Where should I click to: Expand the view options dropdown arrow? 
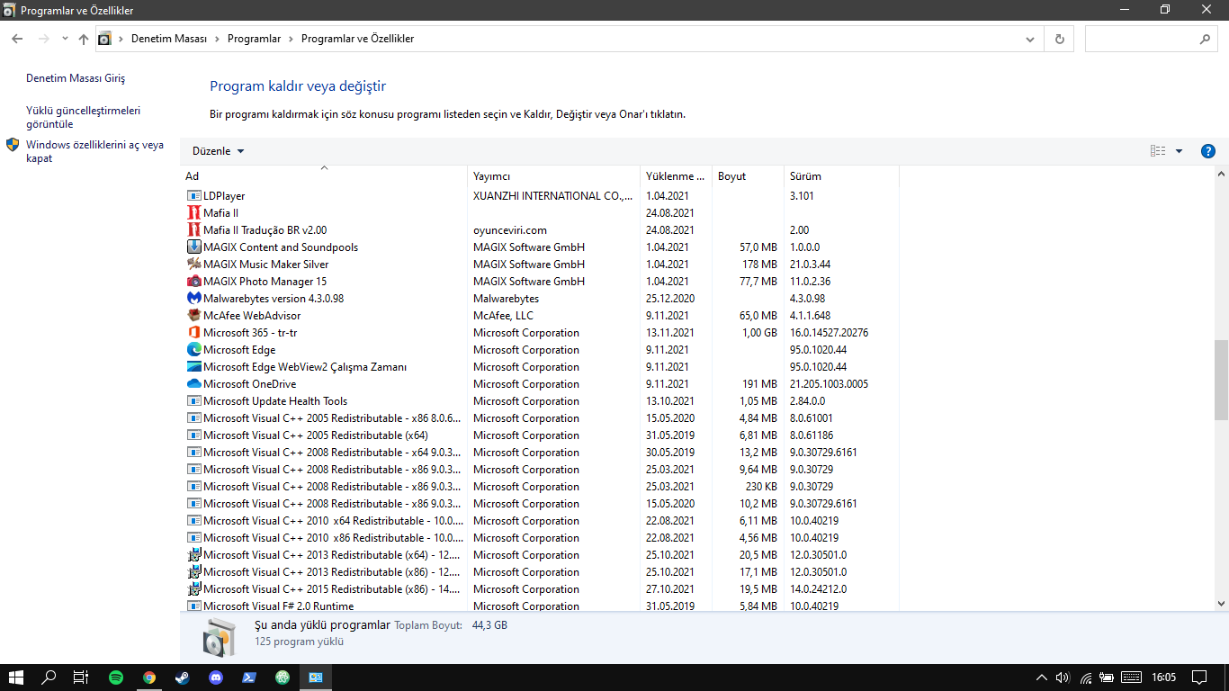pos(1179,151)
